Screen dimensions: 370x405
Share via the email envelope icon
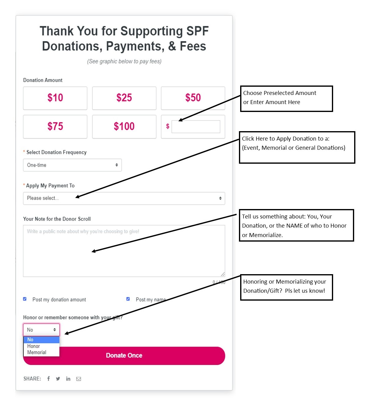(x=79, y=379)
